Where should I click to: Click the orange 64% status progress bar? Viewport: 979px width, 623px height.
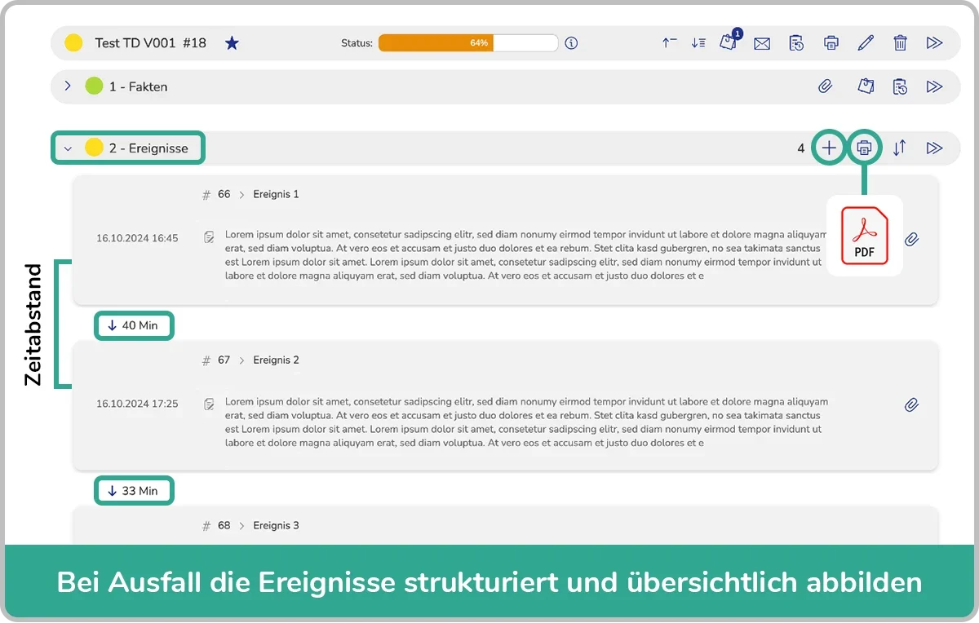click(467, 43)
